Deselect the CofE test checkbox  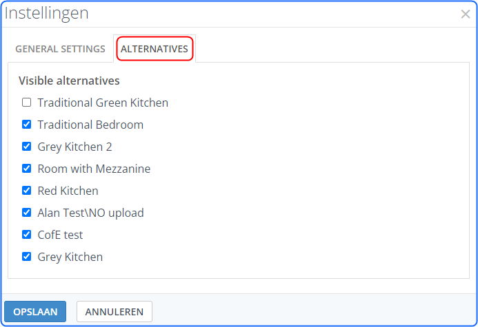(27, 235)
